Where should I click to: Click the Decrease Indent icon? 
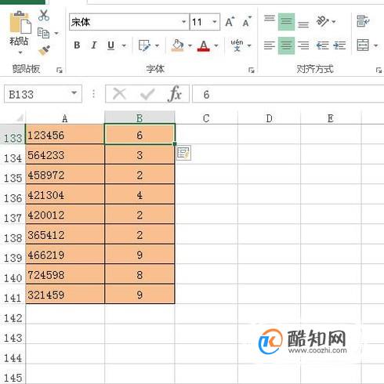[x=322, y=45]
